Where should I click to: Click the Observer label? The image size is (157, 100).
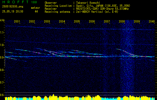(x=51, y=3)
